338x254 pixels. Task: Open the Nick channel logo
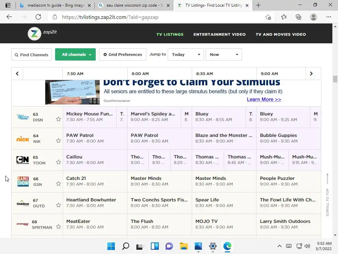pos(23,139)
